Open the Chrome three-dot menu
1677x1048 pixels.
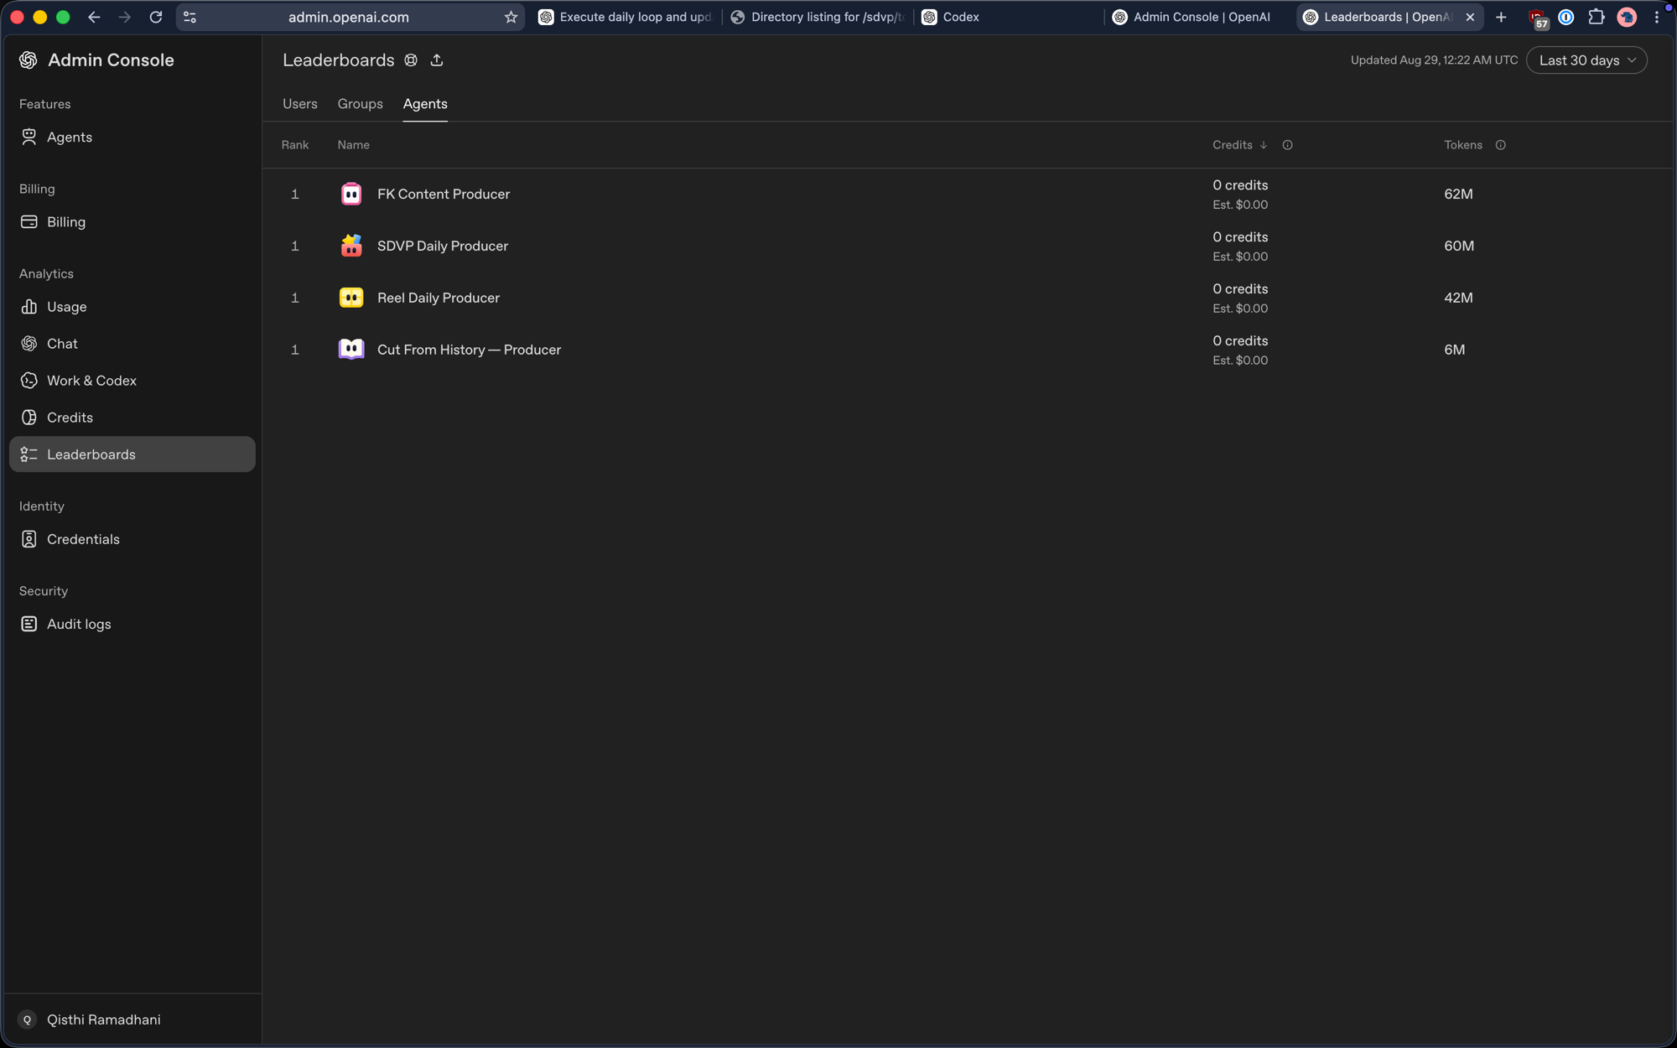coord(1657,17)
